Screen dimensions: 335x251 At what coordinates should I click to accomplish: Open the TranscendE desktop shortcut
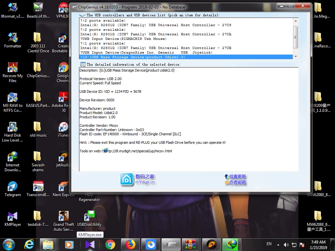pyautogui.click(x=38, y=189)
